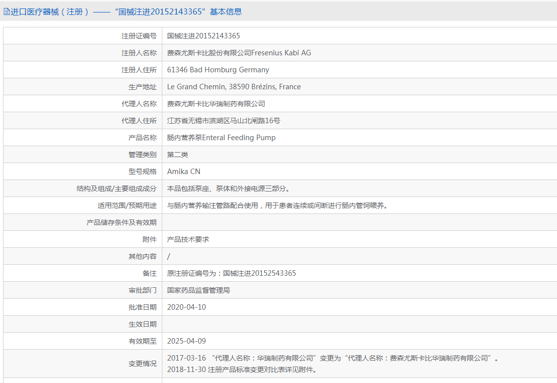
Task: Click the 产品名称 label
Action: point(142,138)
